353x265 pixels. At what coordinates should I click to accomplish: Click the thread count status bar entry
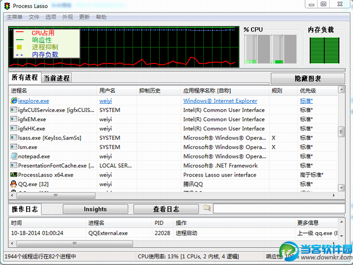pyautogui.click(x=40, y=256)
